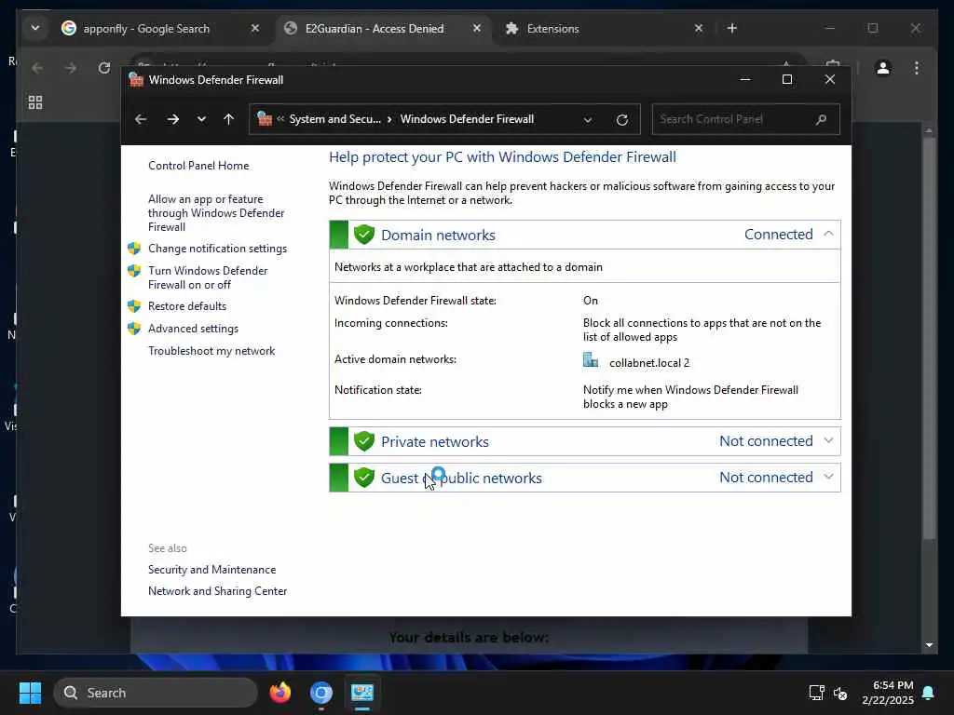Close the apponfly Google Search tab

[x=255, y=28]
